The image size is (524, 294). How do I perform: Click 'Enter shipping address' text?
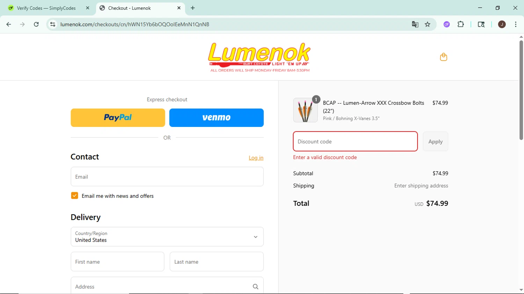click(421, 186)
